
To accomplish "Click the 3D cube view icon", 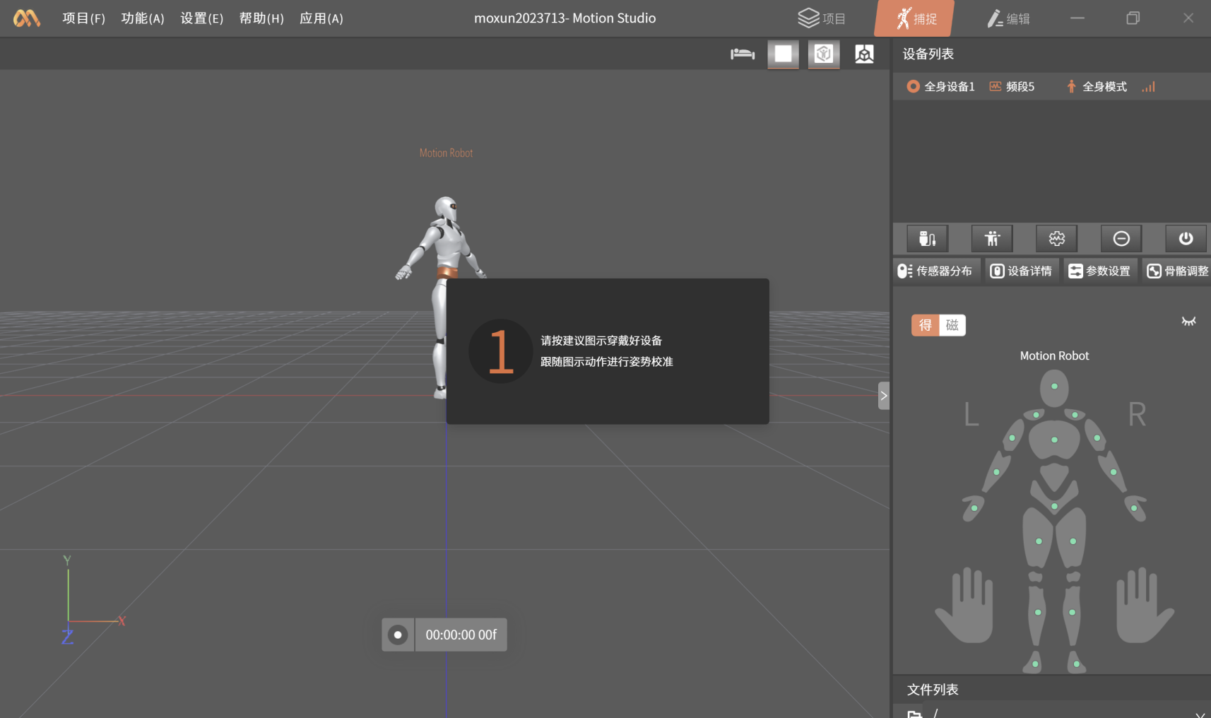I will click(x=824, y=54).
